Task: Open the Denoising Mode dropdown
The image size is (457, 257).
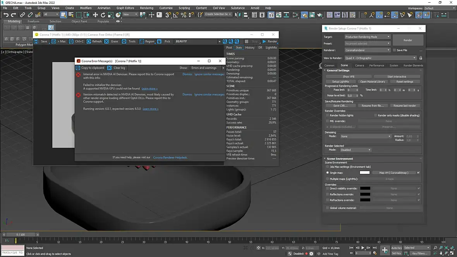Action: pyautogui.click(x=366, y=136)
